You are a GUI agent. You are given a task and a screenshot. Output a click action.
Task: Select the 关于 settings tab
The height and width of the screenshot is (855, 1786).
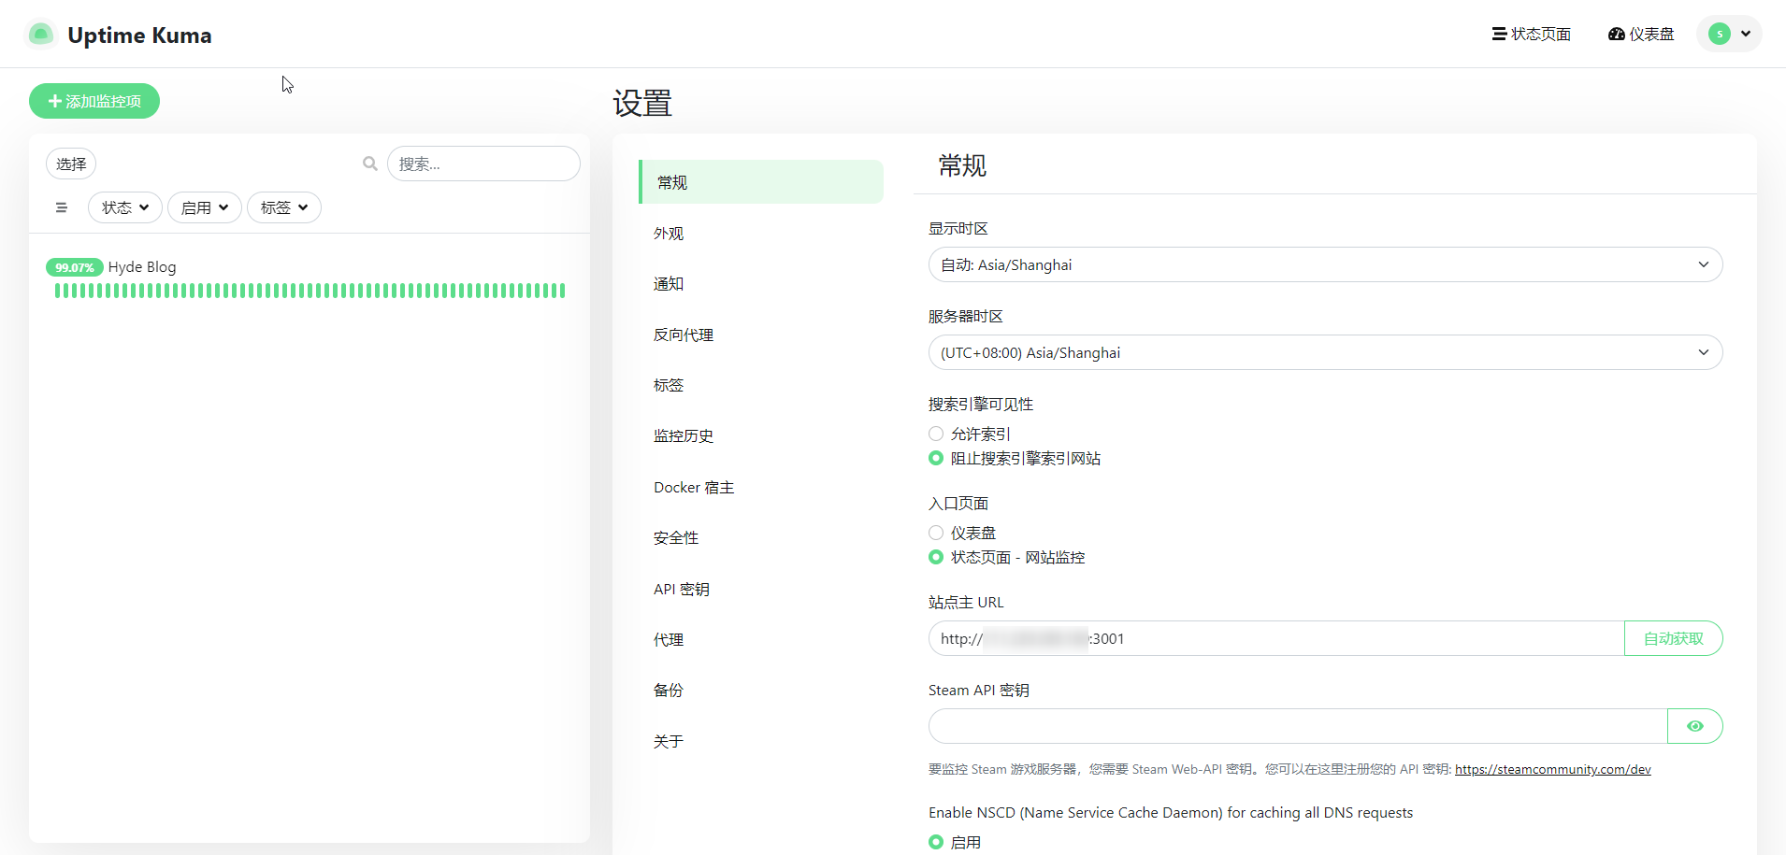pyautogui.click(x=761, y=741)
